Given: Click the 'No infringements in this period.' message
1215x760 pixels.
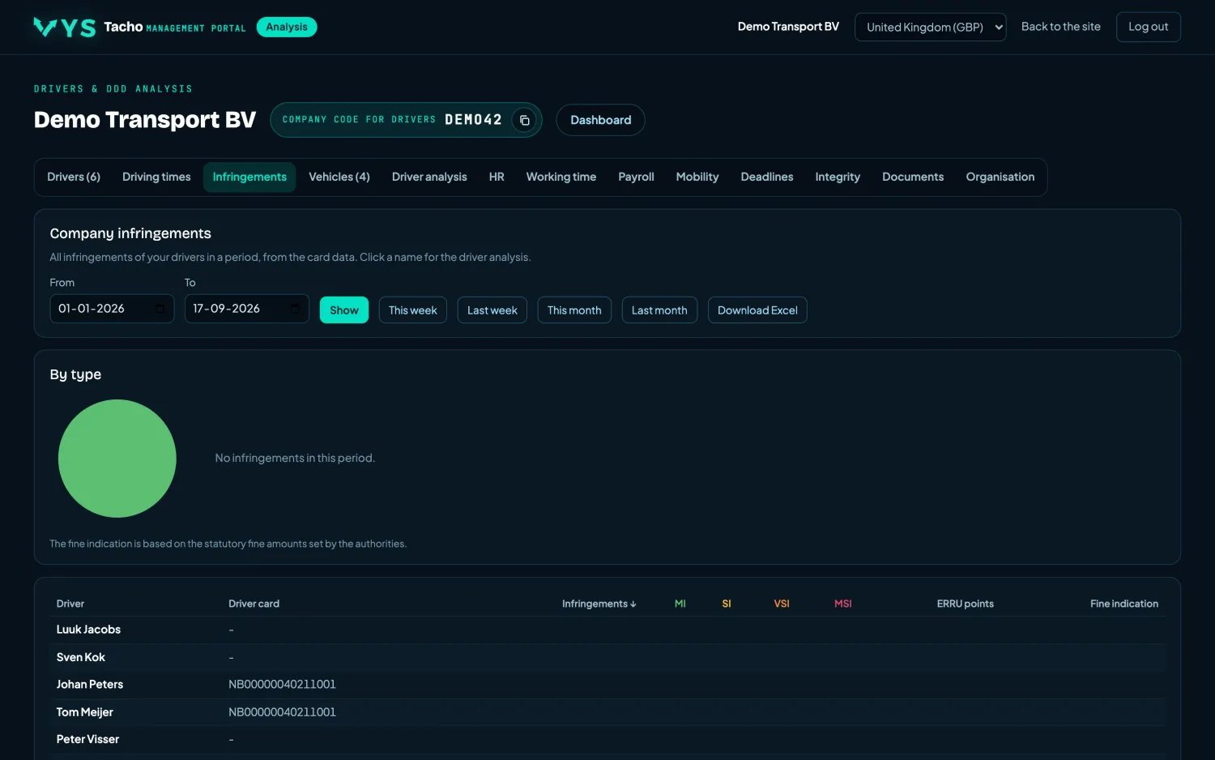Looking at the screenshot, I should point(295,458).
